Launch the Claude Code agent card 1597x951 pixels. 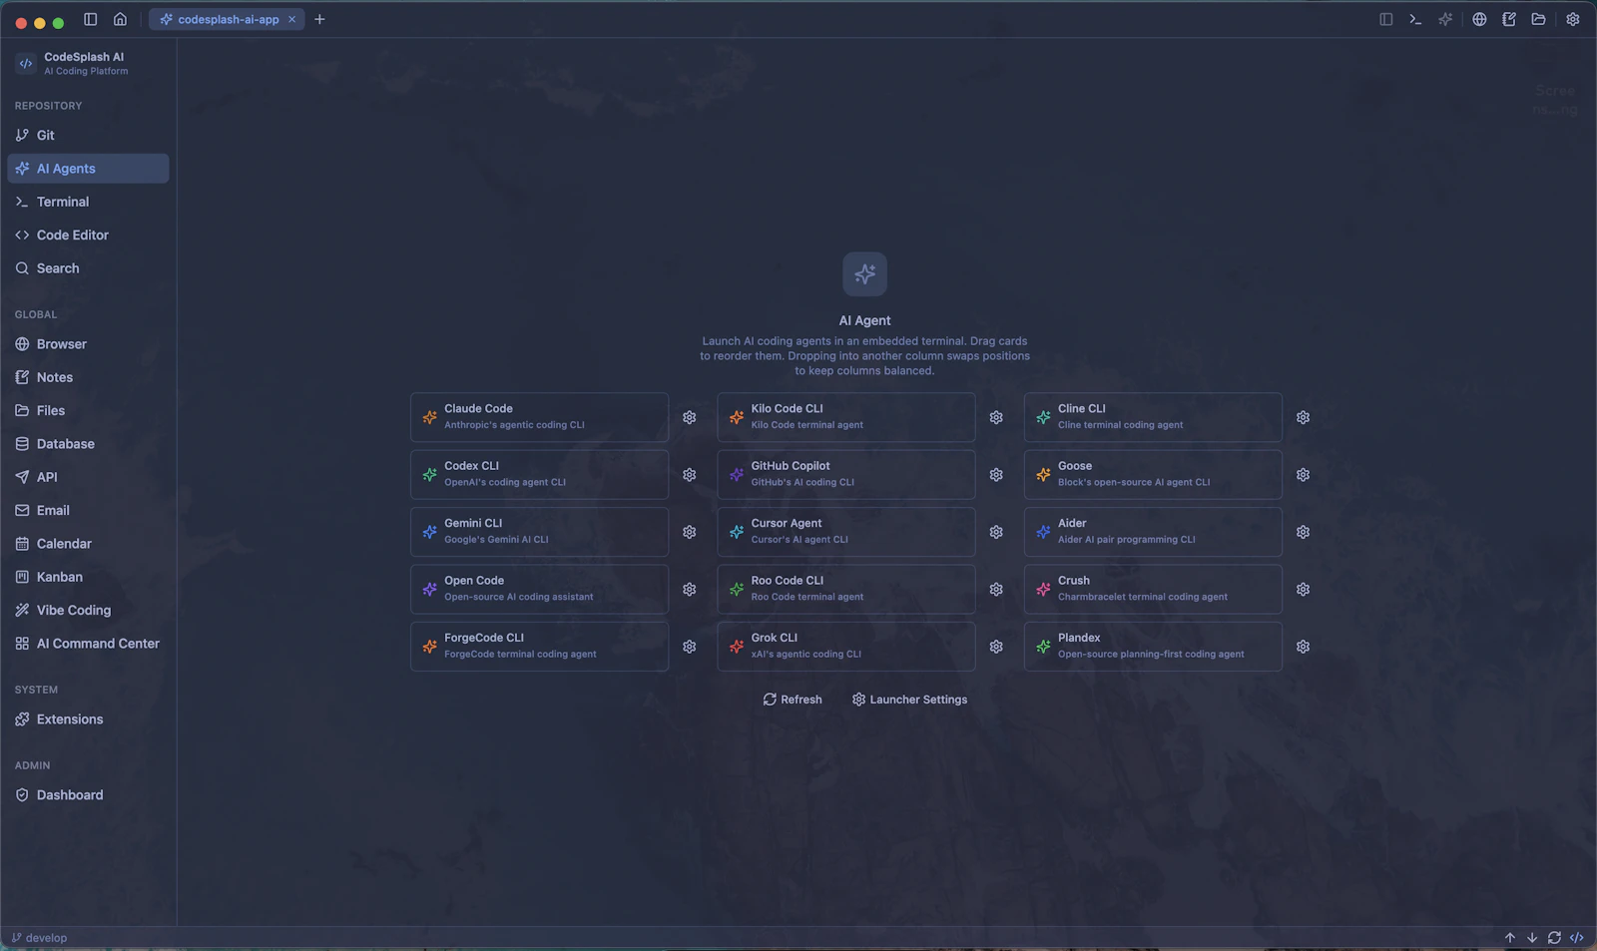(539, 417)
